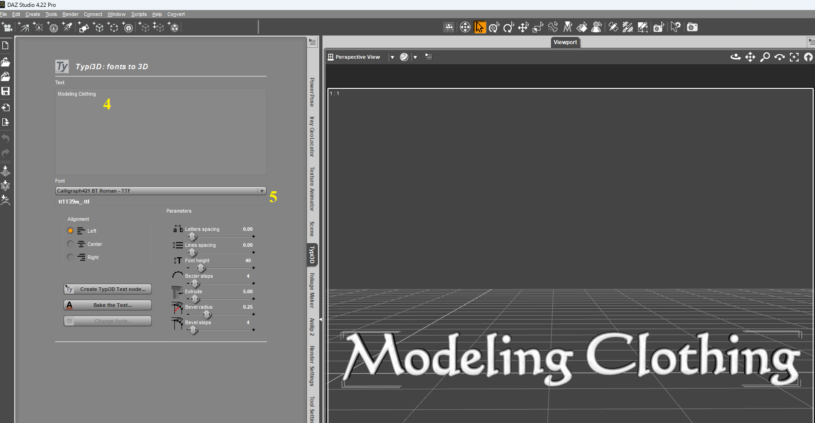
Task: Click the Send to ZBrush icon
Action: tap(5, 200)
